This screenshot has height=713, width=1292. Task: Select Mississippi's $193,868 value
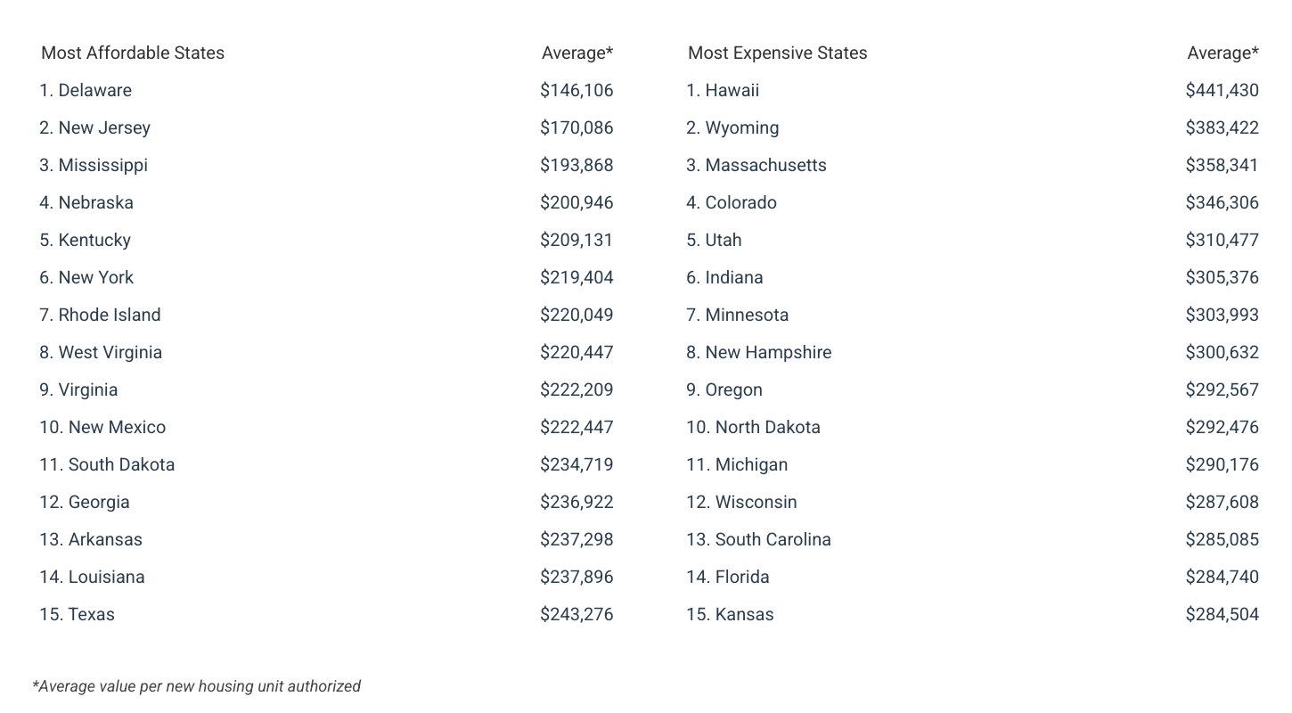pos(576,165)
